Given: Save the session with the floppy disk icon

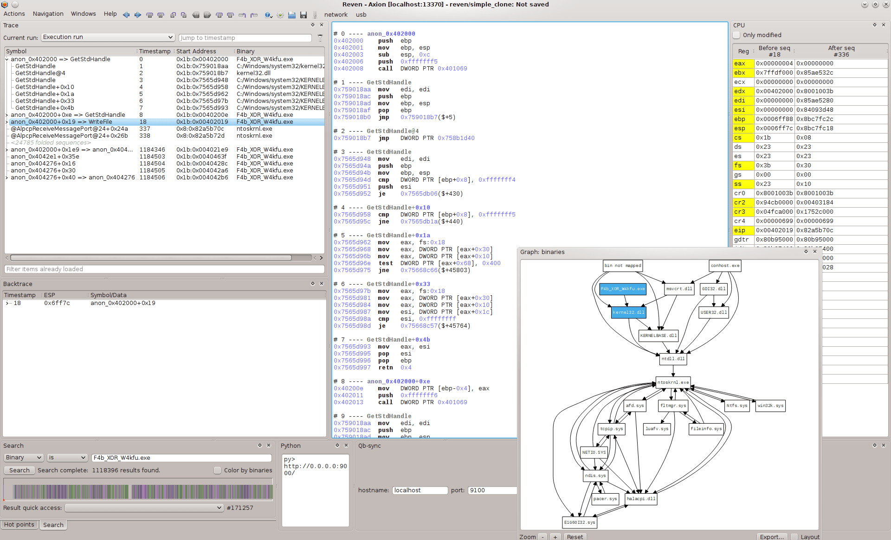Looking at the screenshot, I should [x=303, y=15].
